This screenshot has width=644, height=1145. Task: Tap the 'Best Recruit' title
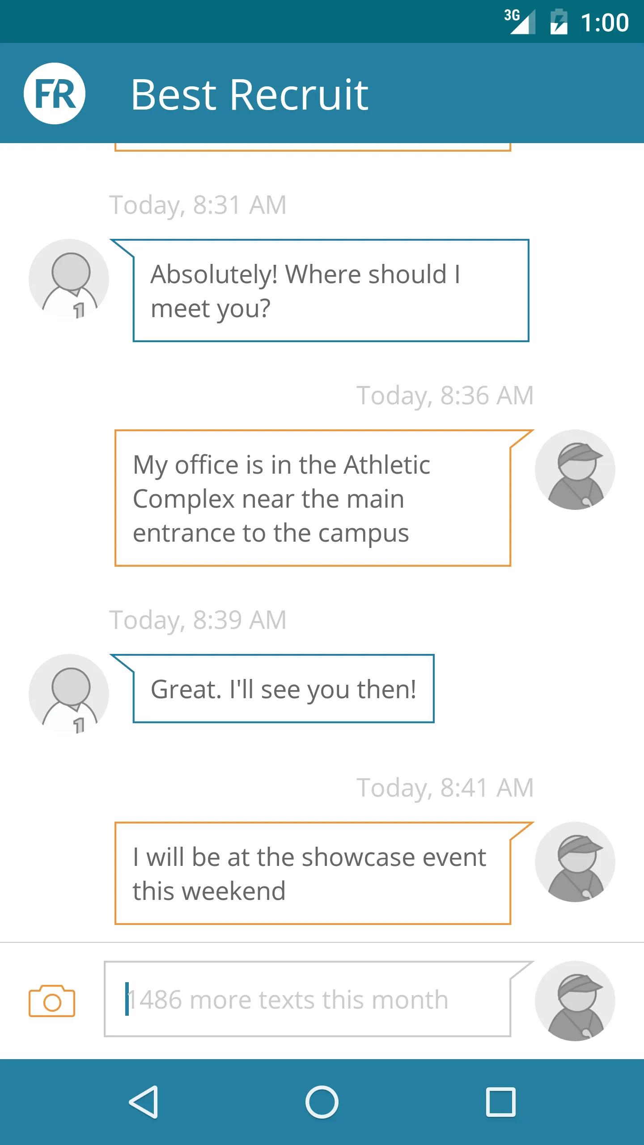click(250, 94)
